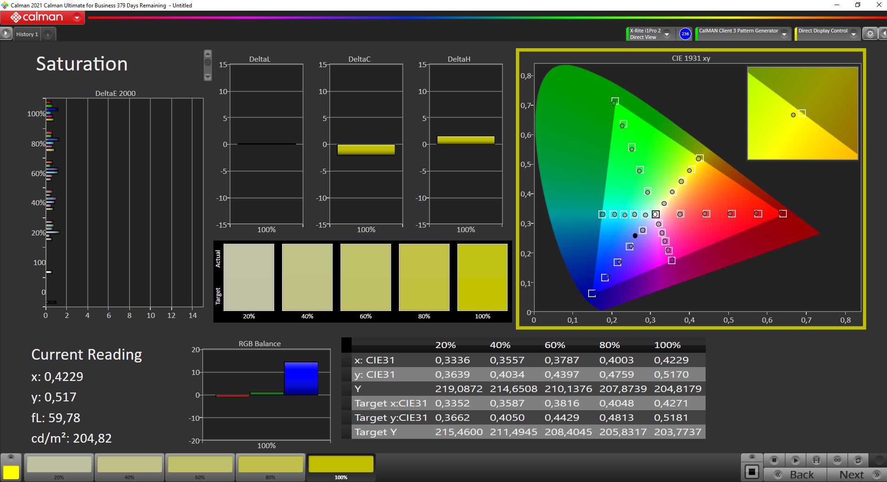Add a new history tab with plus
This screenshot has height=482, width=887.
[x=47, y=34]
